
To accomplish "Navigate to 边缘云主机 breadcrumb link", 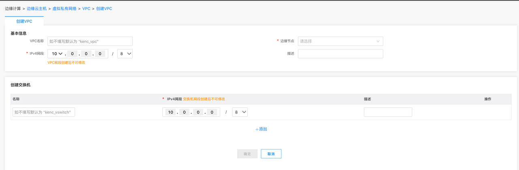I will 39,8.
